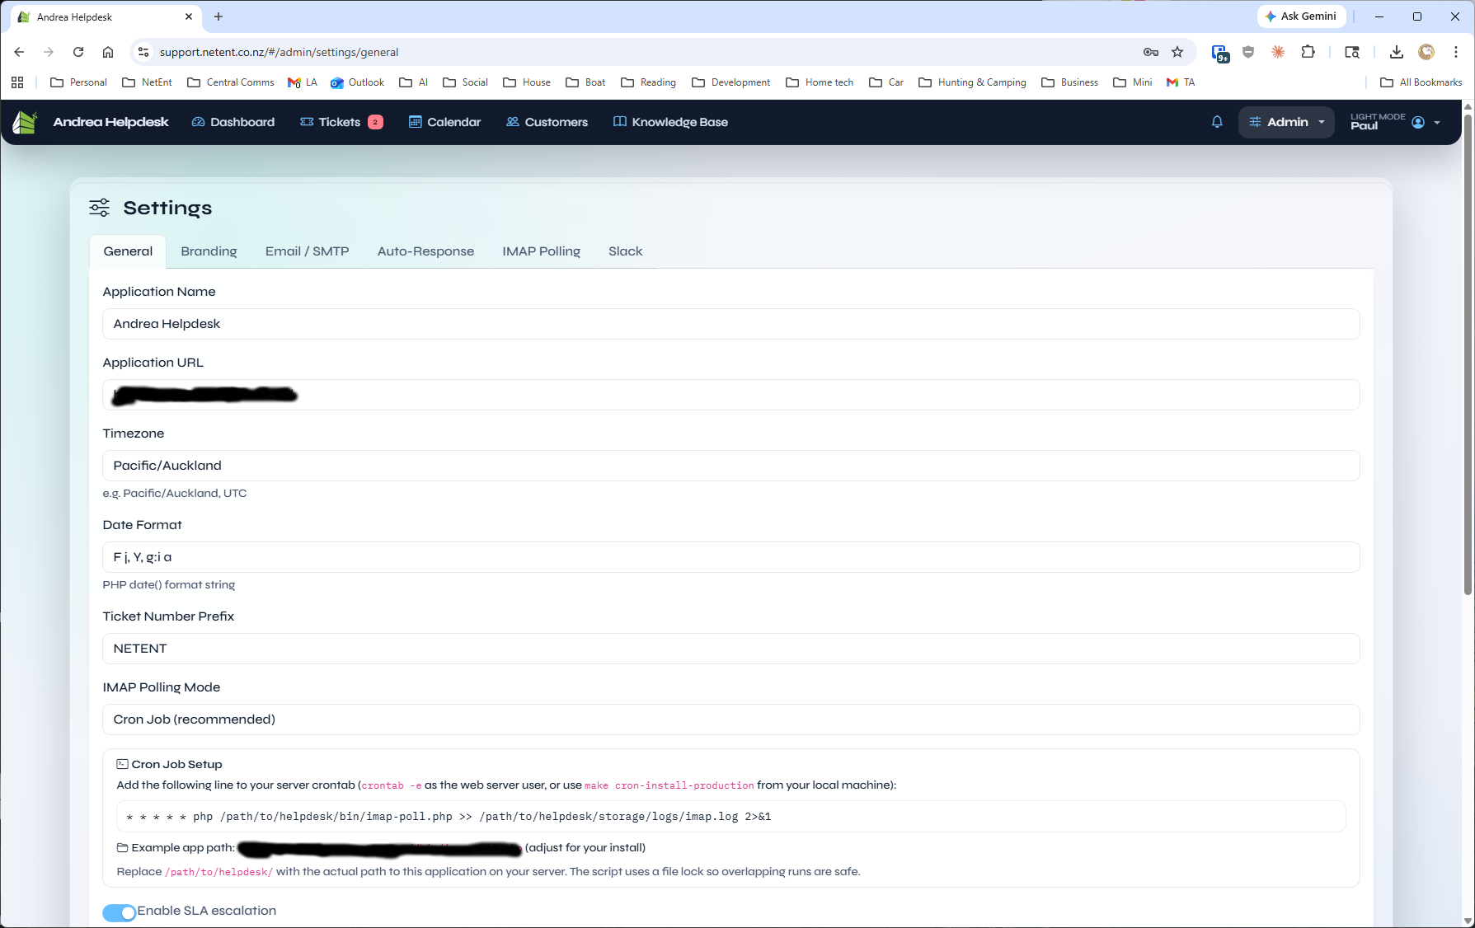This screenshot has height=928, width=1475.
Task: Click the notification bell icon
Action: coord(1217,121)
